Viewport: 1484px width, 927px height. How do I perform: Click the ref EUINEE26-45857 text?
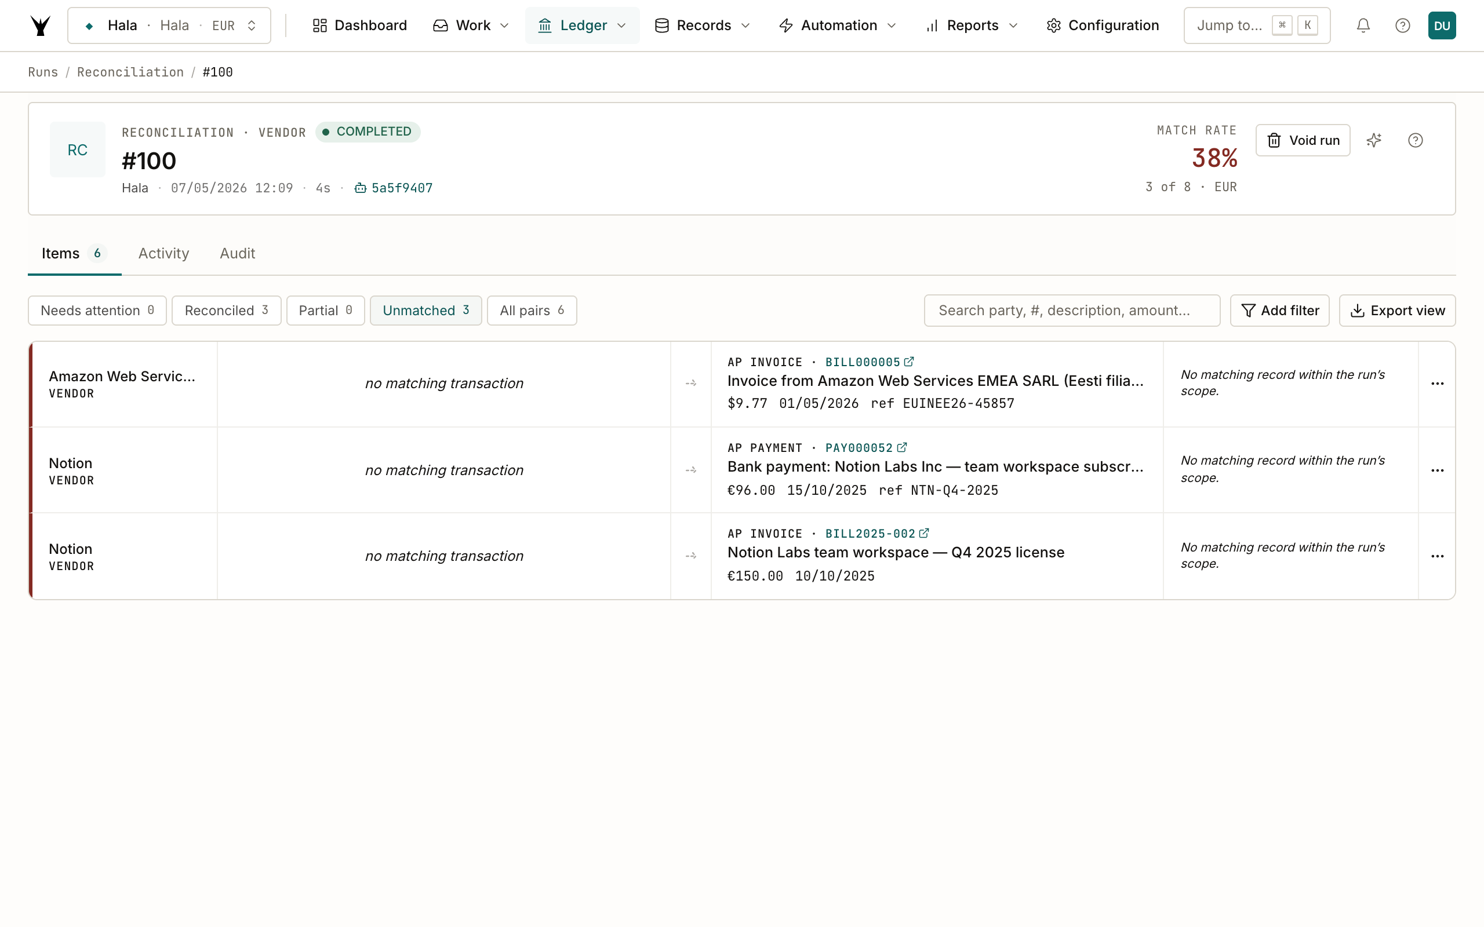click(x=943, y=404)
